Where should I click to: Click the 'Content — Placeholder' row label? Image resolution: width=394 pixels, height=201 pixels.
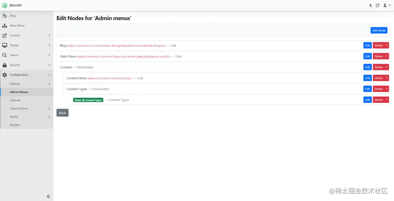[x=77, y=67]
